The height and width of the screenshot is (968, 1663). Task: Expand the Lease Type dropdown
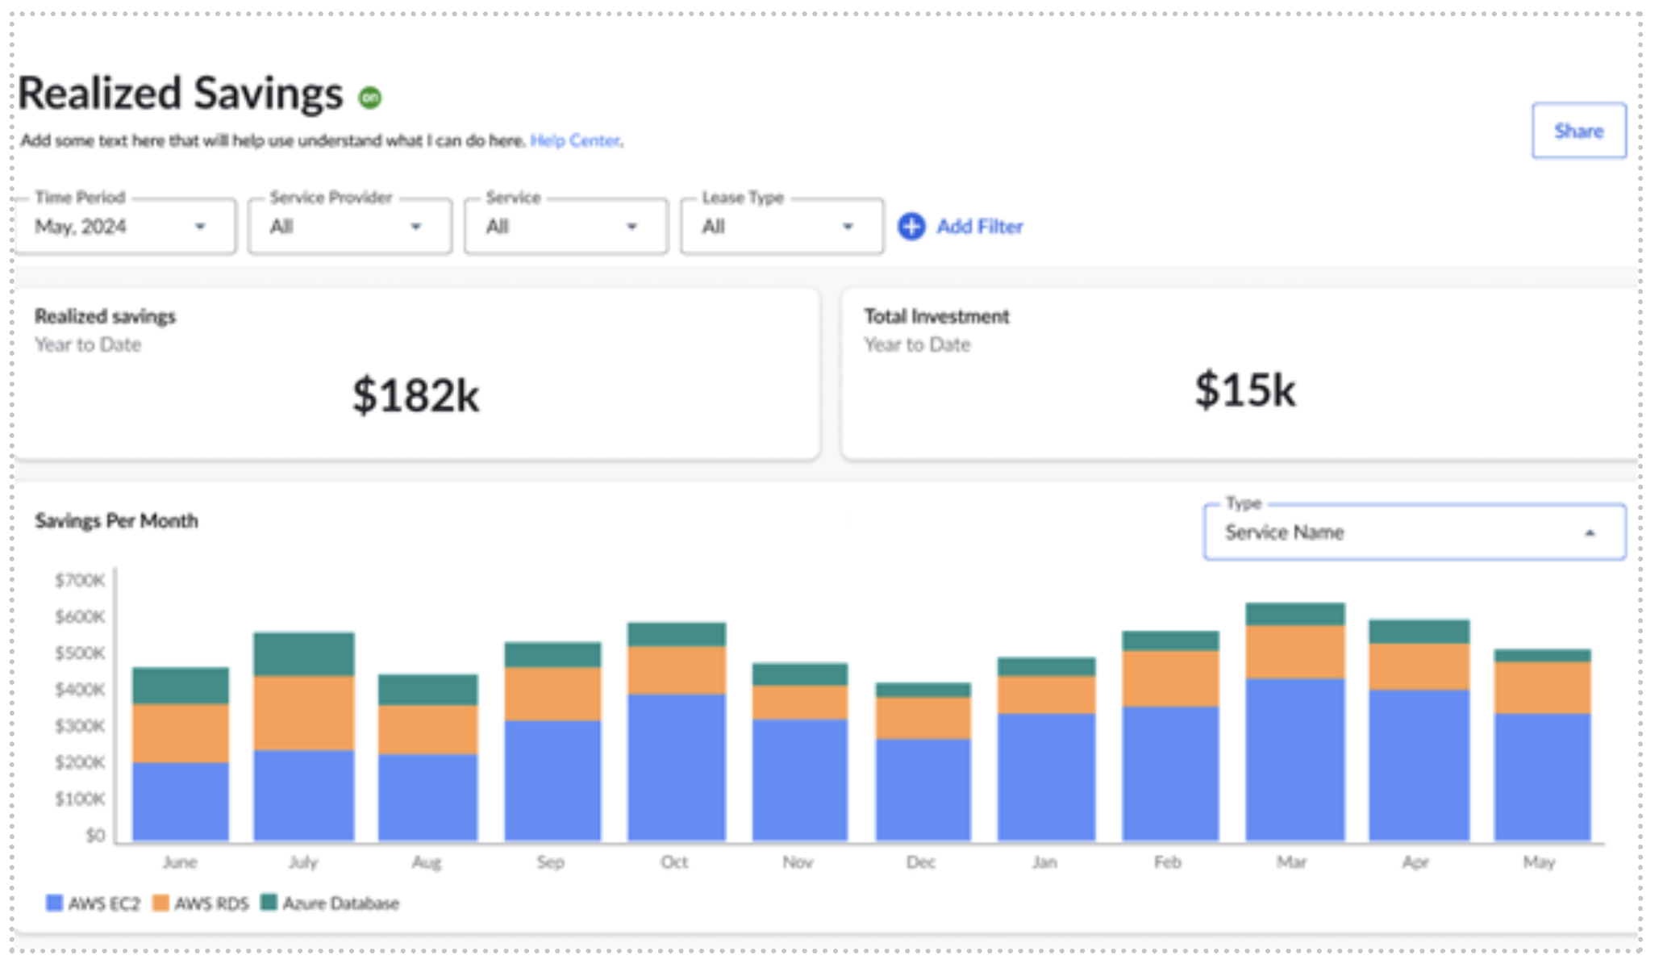tap(781, 227)
